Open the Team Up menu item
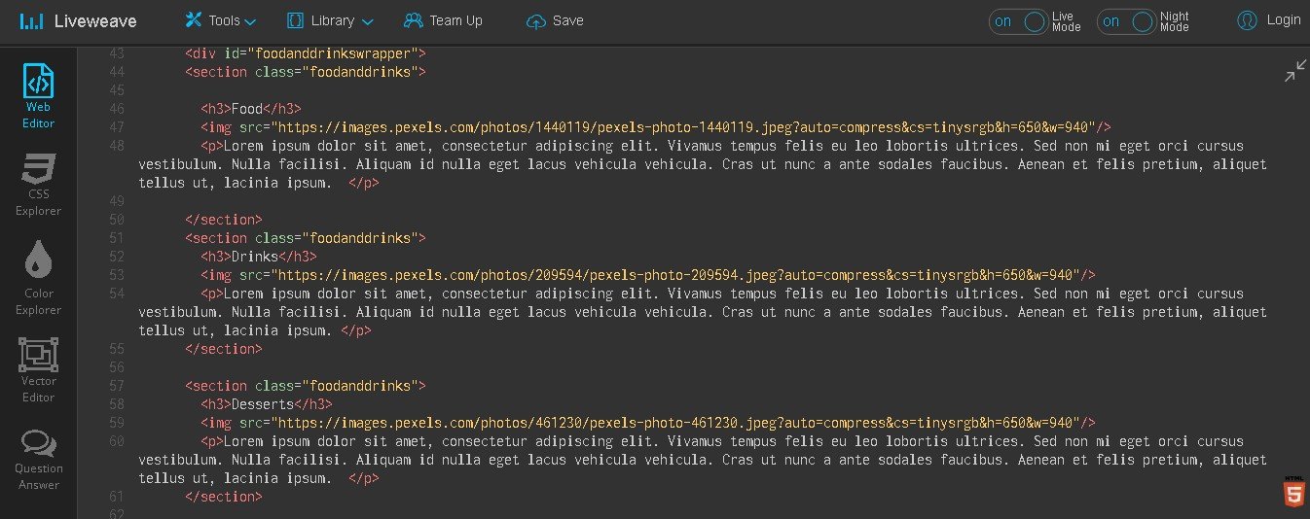1310x519 pixels. (443, 20)
